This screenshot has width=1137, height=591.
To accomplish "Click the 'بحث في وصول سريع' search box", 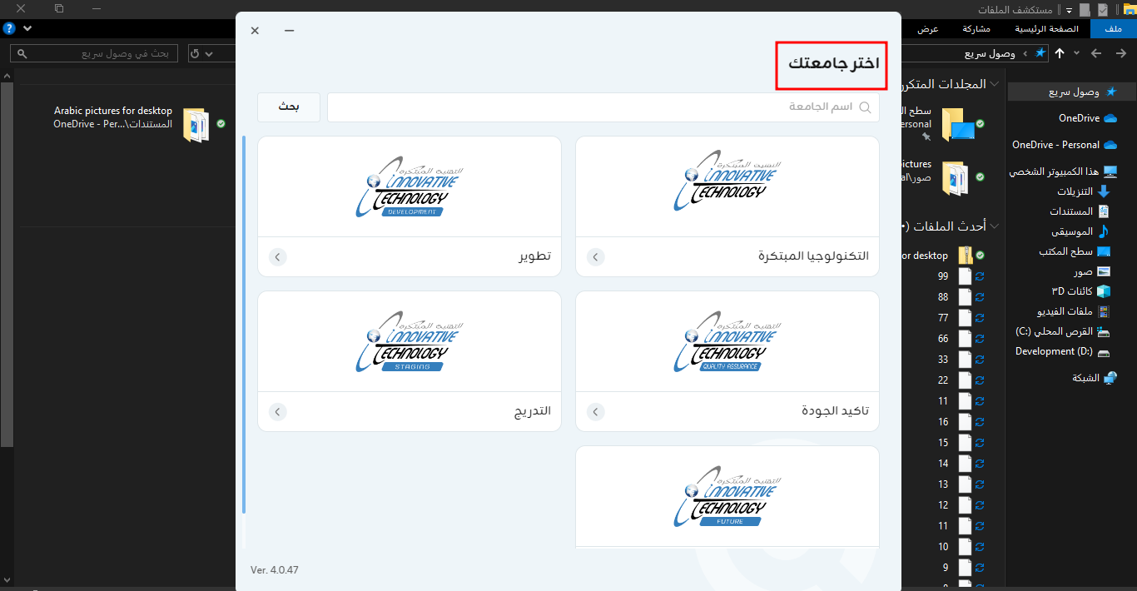I will point(96,54).
